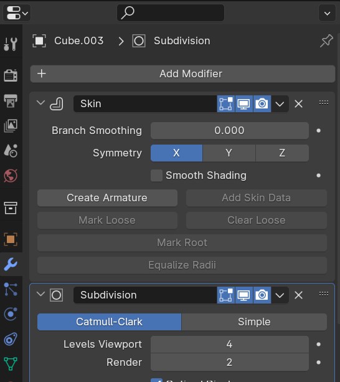Toggle Skin modifier viewport display
The height and width of the screenshot is (382, 340).
tap(244, 104)
